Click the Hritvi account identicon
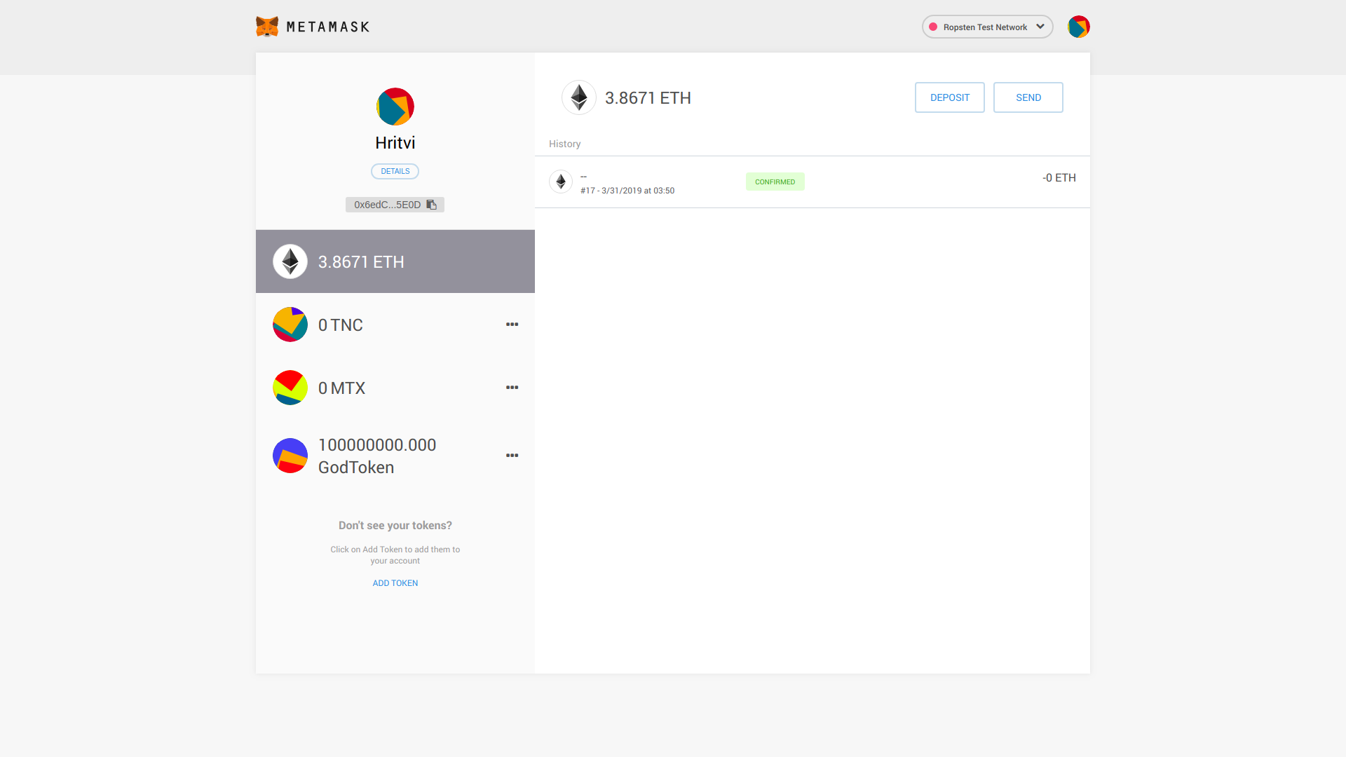This screenshot has width=1346, height=757. [x=395, y=107]
